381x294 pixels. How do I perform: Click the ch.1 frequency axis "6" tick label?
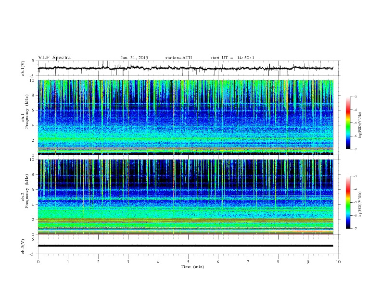[34, 110]
